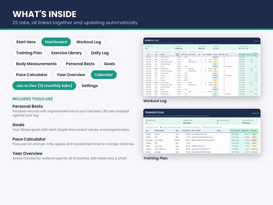Click the '5.9 / 10' average effort value
The width and height of the screenshot is (273, 205).
[215, 48]
